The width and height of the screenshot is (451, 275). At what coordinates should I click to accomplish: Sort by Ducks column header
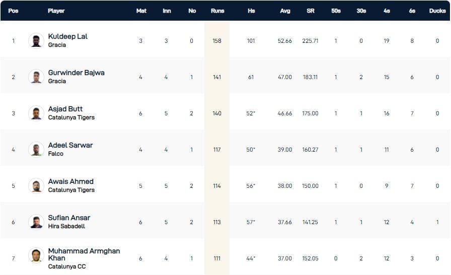pyautogui.click(x=437, y=11)
